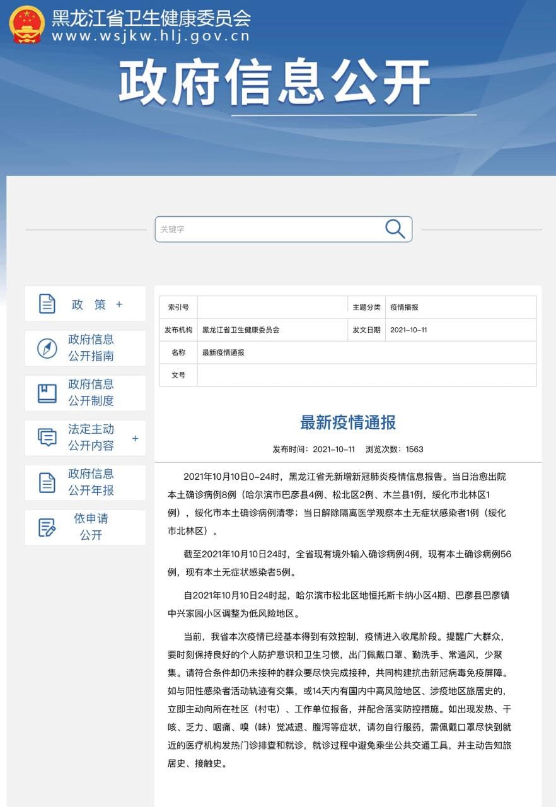This screenshot has height=807, width=556.
Task: Open 依申请公开 menu item
Action: (85, 527)
